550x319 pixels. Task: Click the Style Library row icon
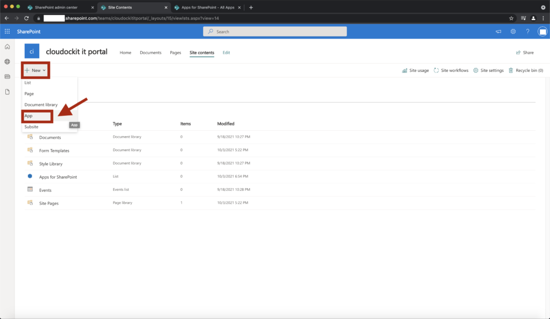(x=30, y=163)
